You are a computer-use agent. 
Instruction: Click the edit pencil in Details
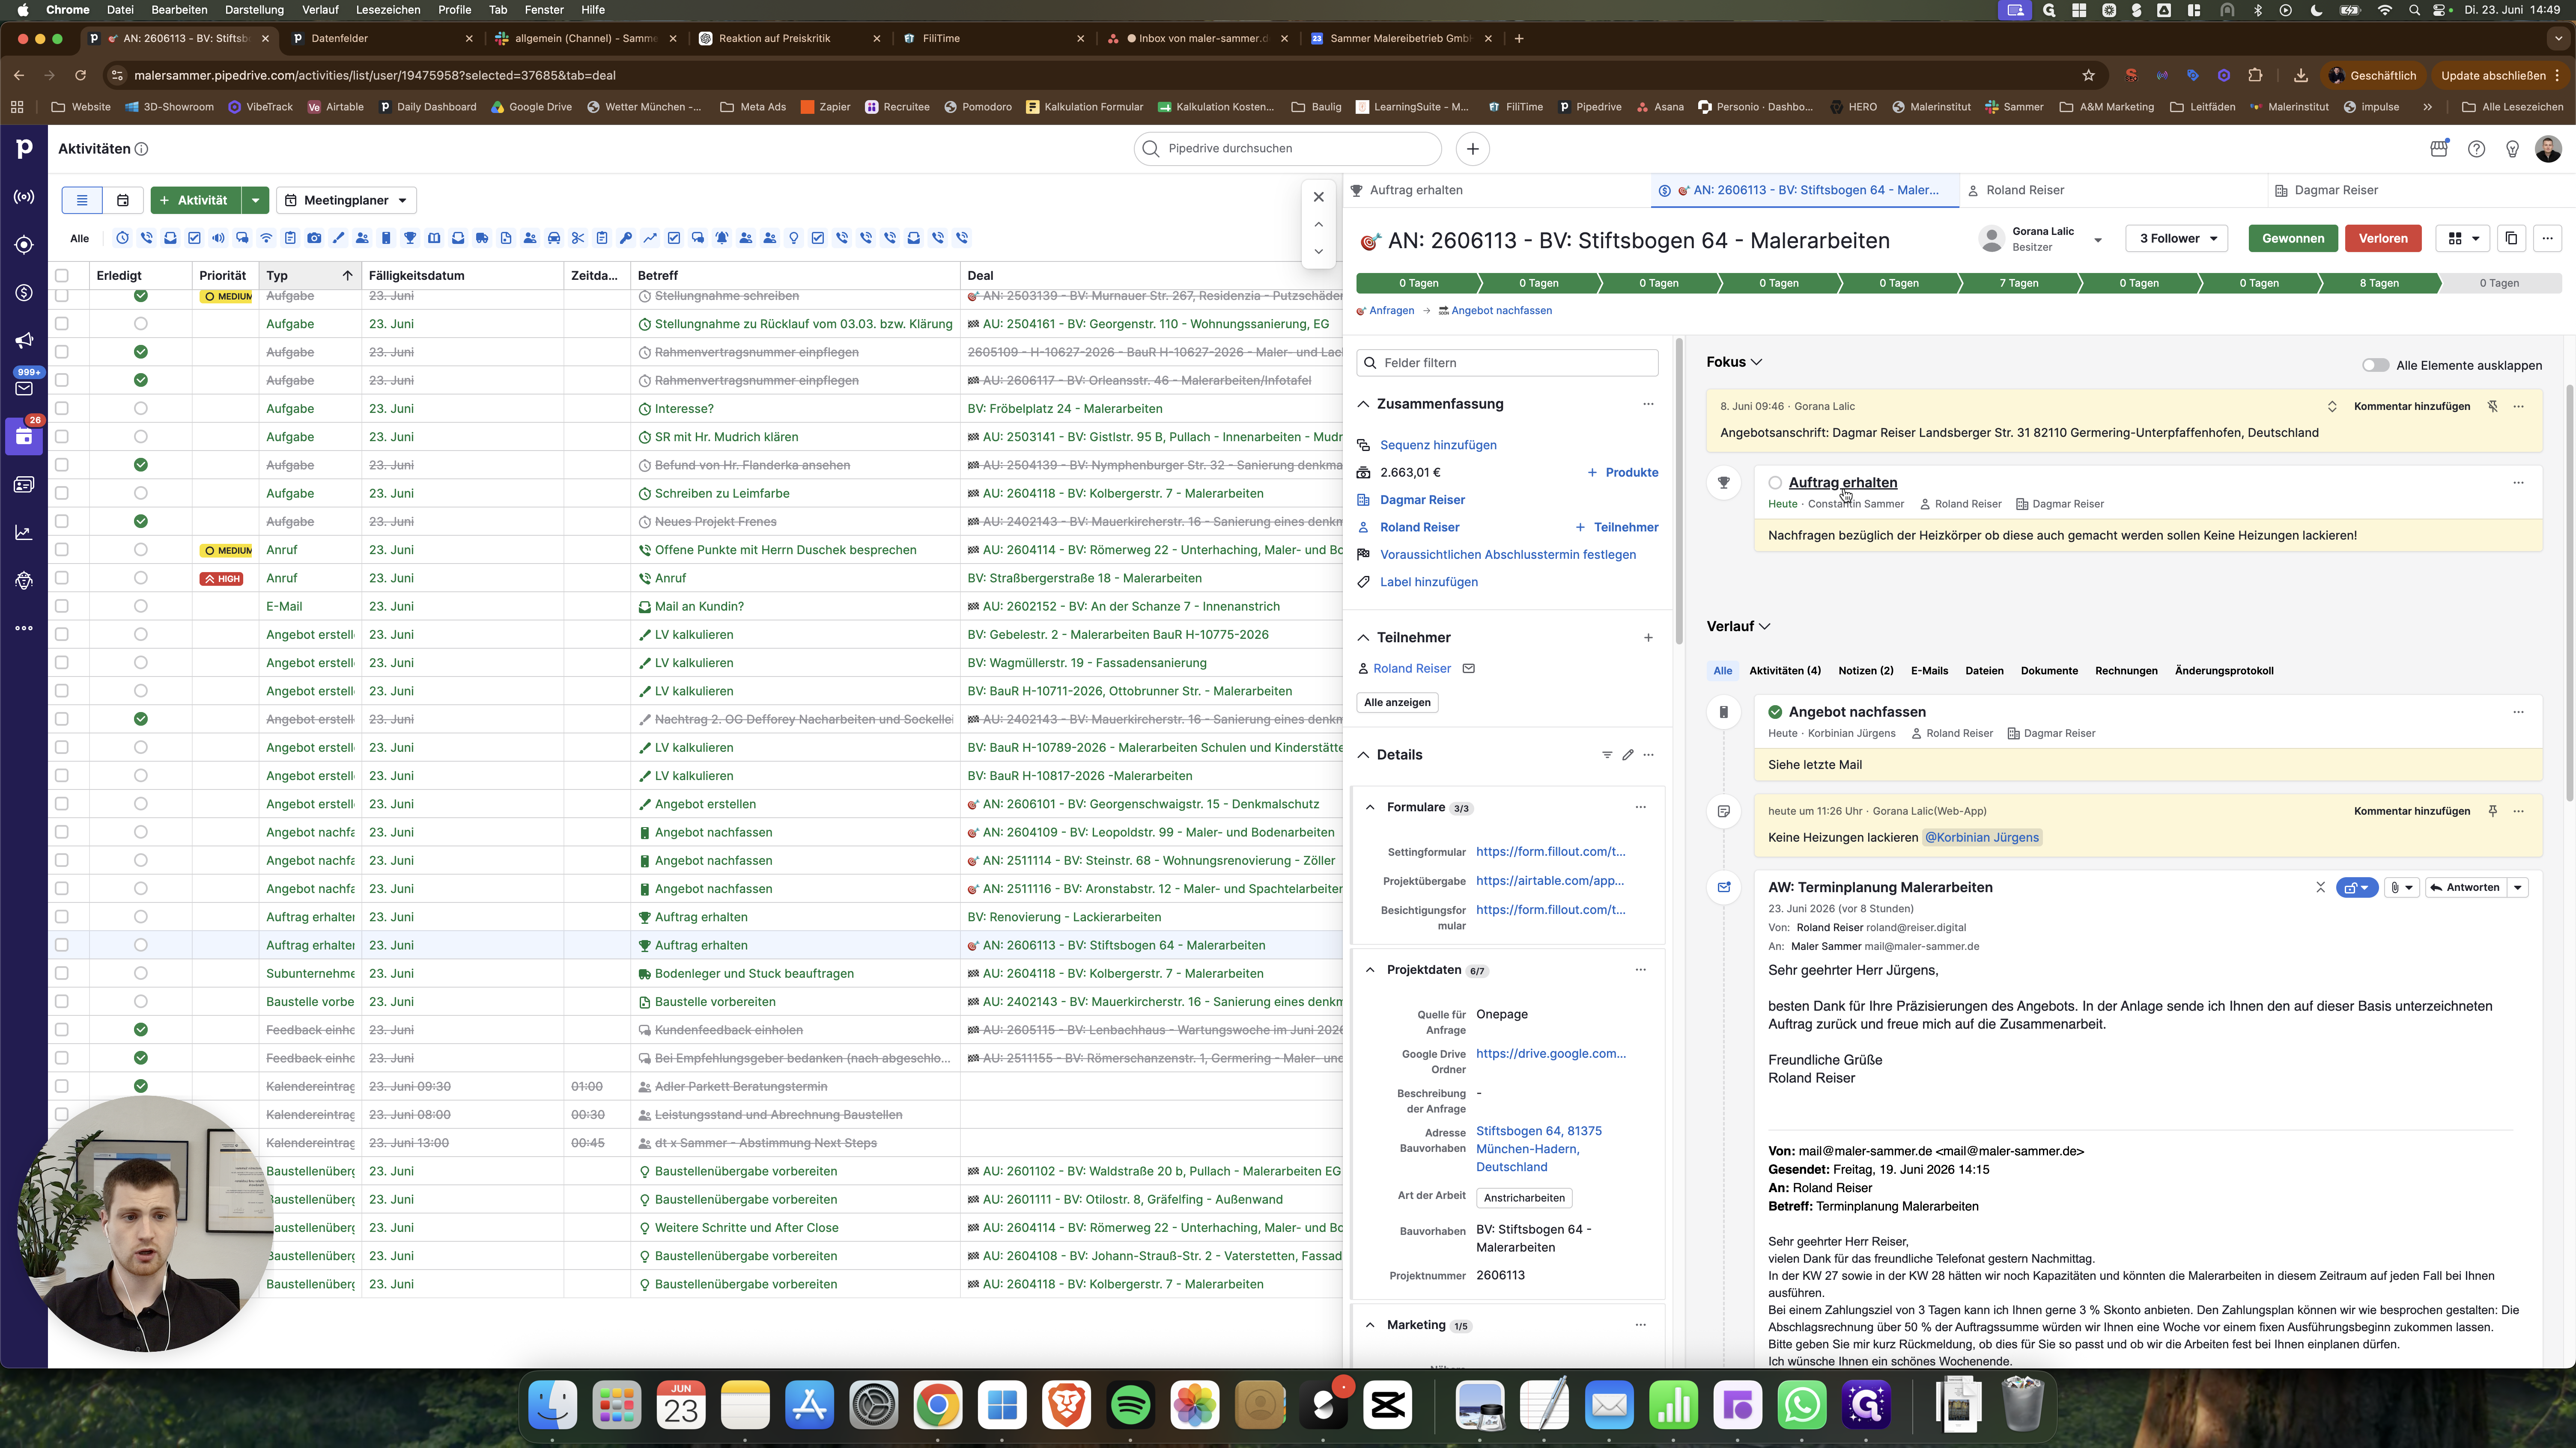pos(1628,754)
